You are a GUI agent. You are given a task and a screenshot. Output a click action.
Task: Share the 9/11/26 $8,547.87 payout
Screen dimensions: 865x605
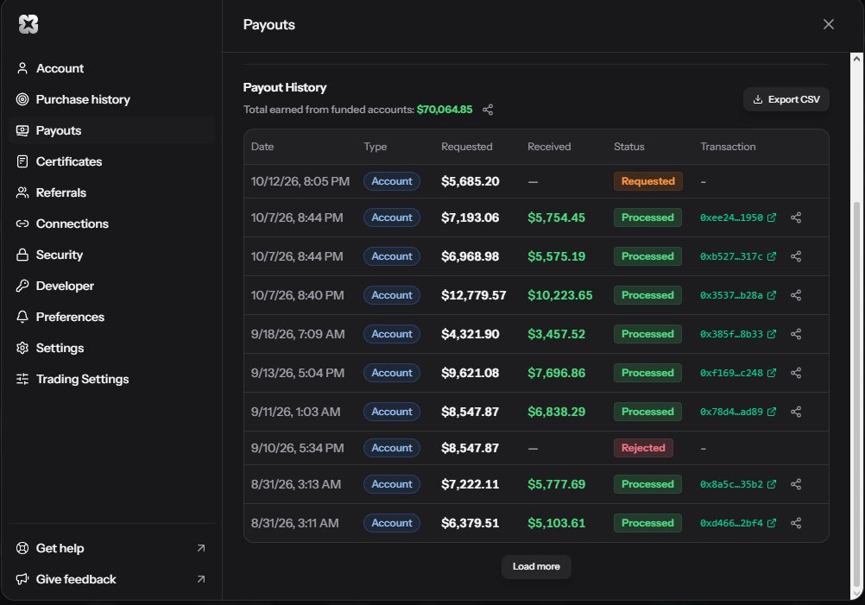tap(796, 412)
